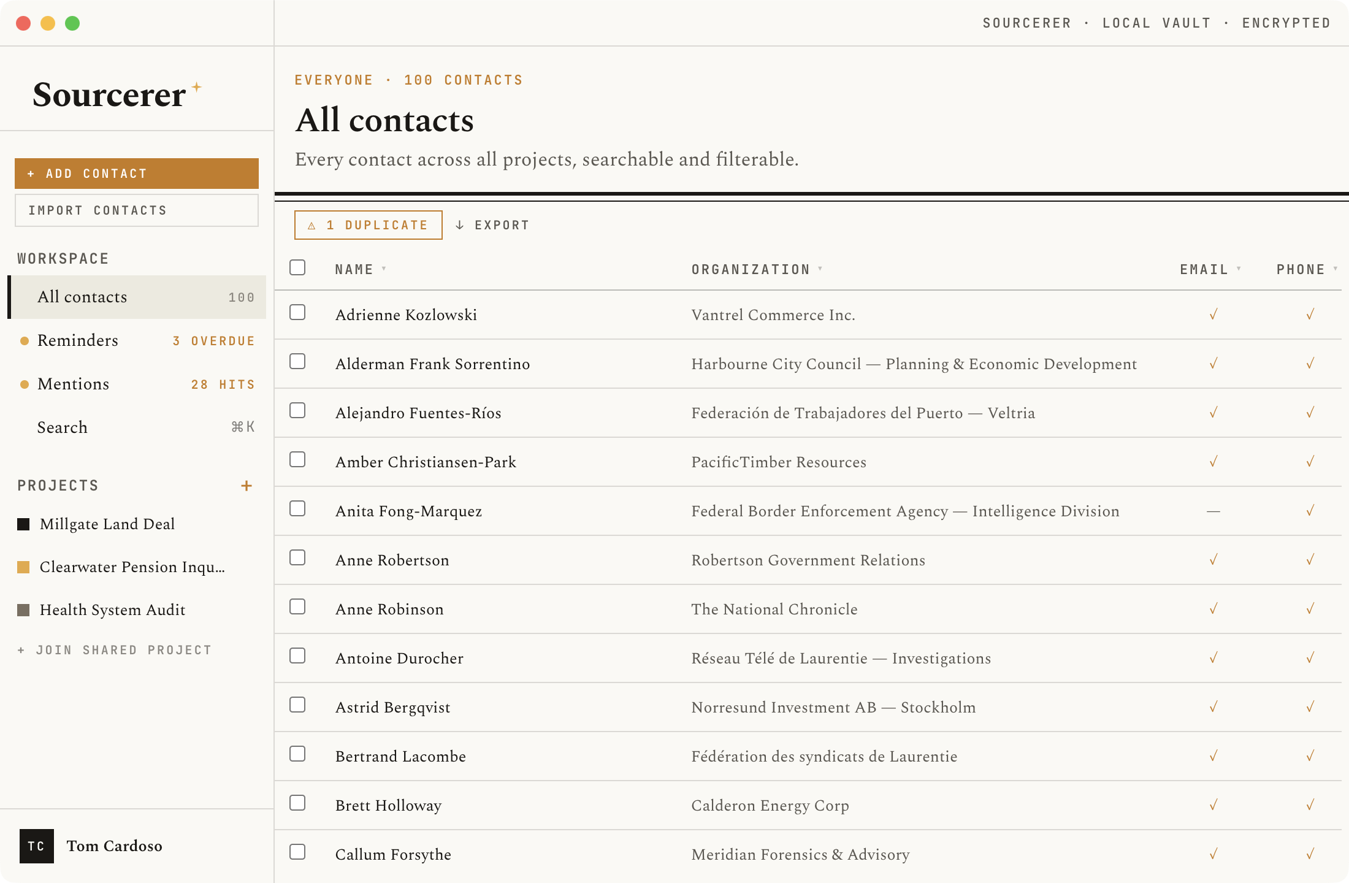
Task: Open the Organization column filter dropdown
Action: [820, 269]
